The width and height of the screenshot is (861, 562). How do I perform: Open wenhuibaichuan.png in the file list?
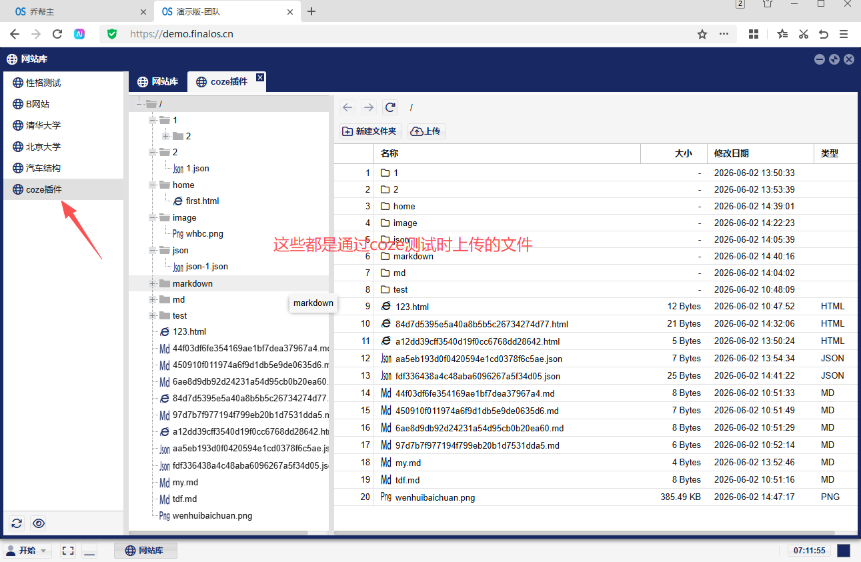pyautogui.click(x=435, y=497)
